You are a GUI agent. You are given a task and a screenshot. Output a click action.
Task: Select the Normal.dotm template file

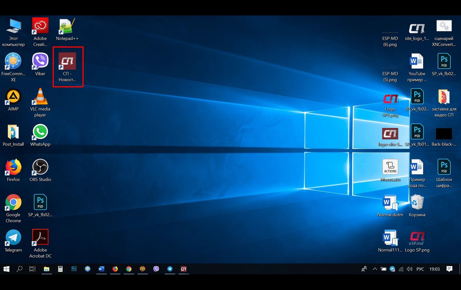[x=390, y=206]
